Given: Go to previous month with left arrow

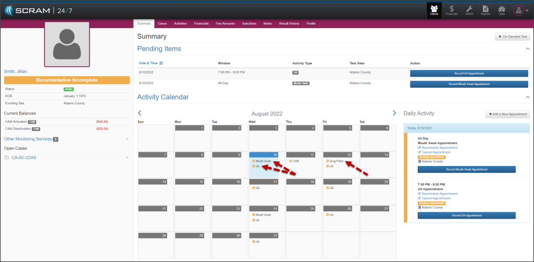Looking at the screenshot, I should click(x=140, y=113).
